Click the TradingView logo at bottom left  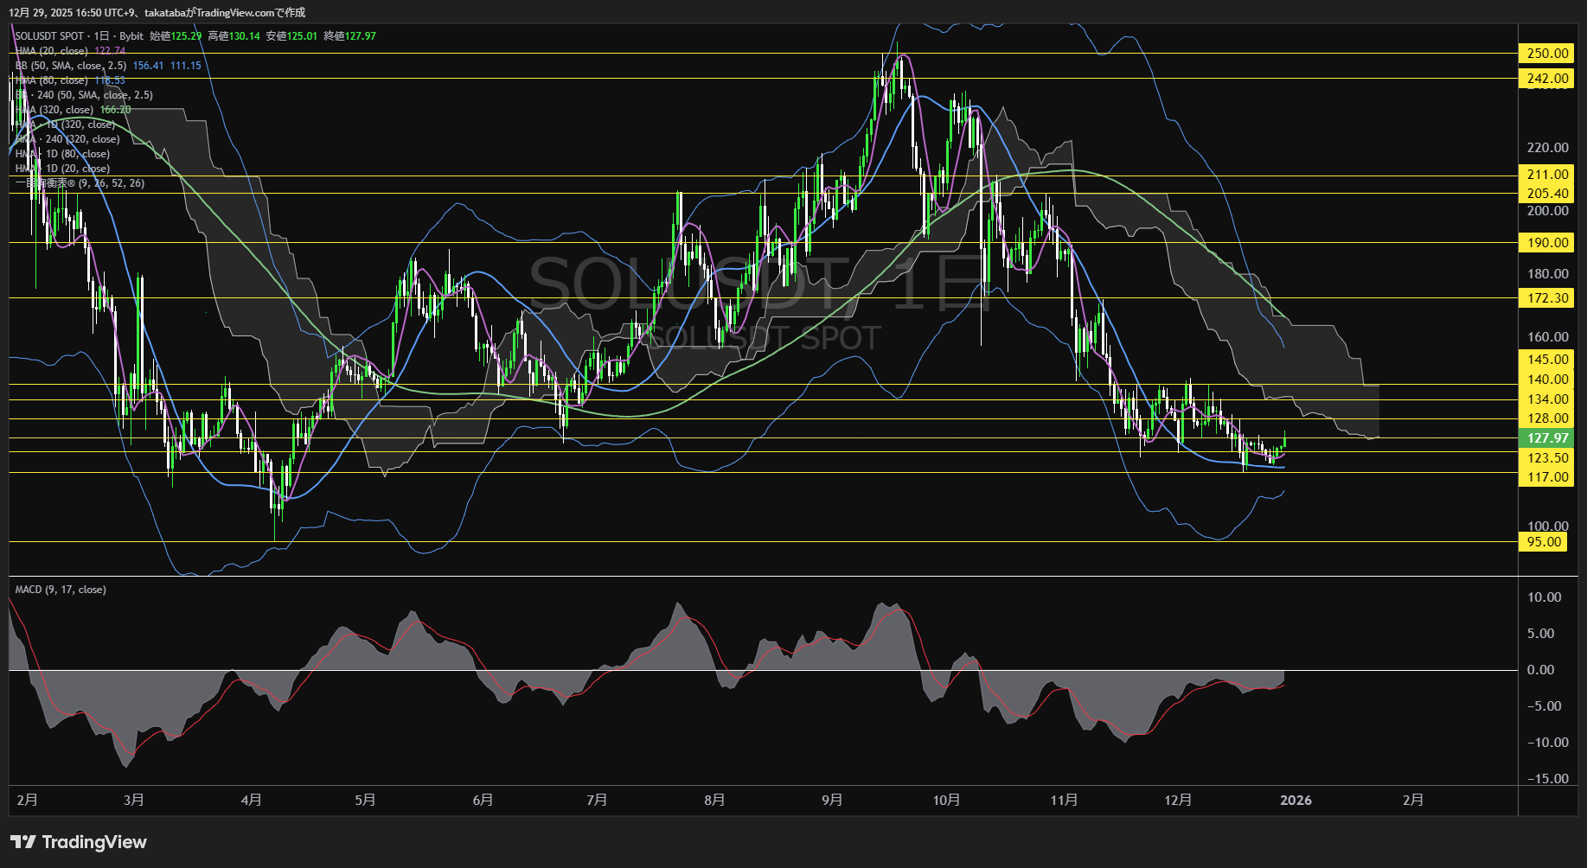[x=79, y=842]
